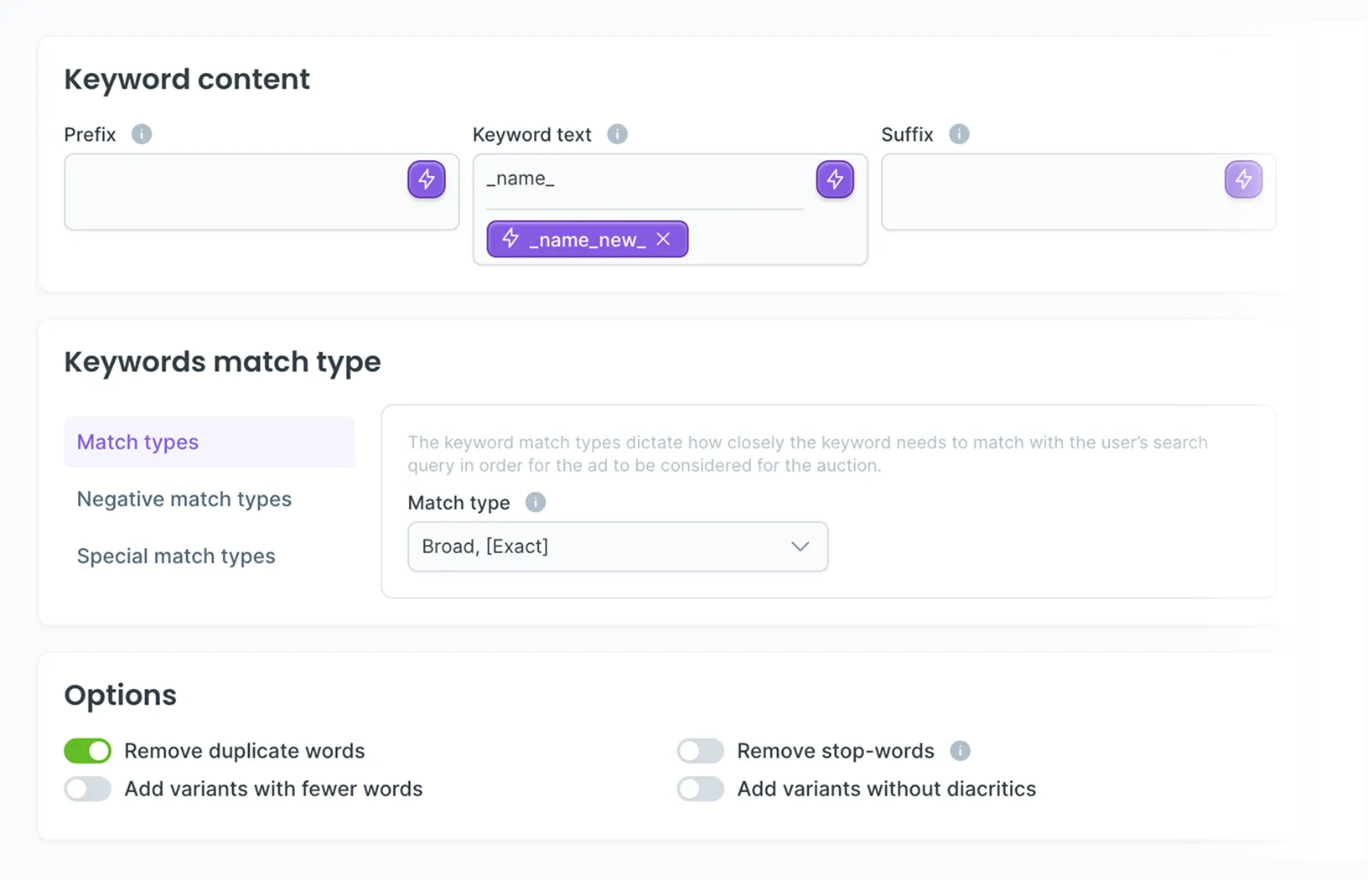
Task: Show info icon for Remove stop-words
Action: (960, 751)
